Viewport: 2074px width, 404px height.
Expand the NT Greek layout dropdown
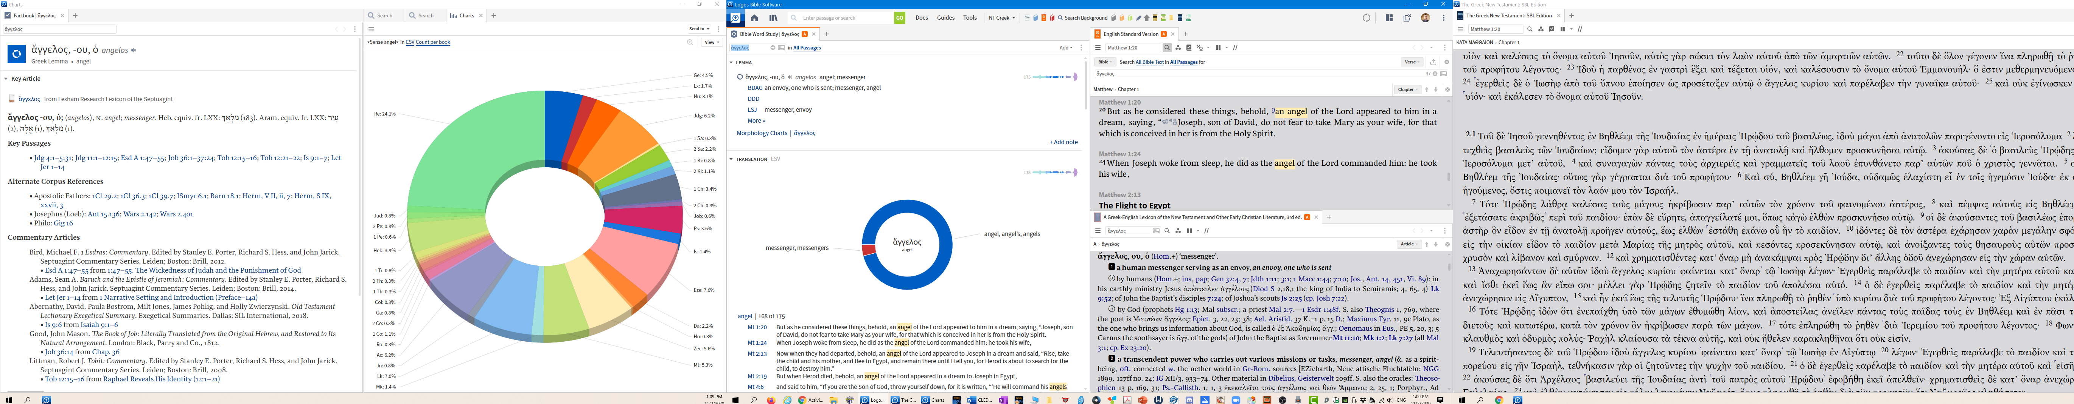click(1001, 18)
